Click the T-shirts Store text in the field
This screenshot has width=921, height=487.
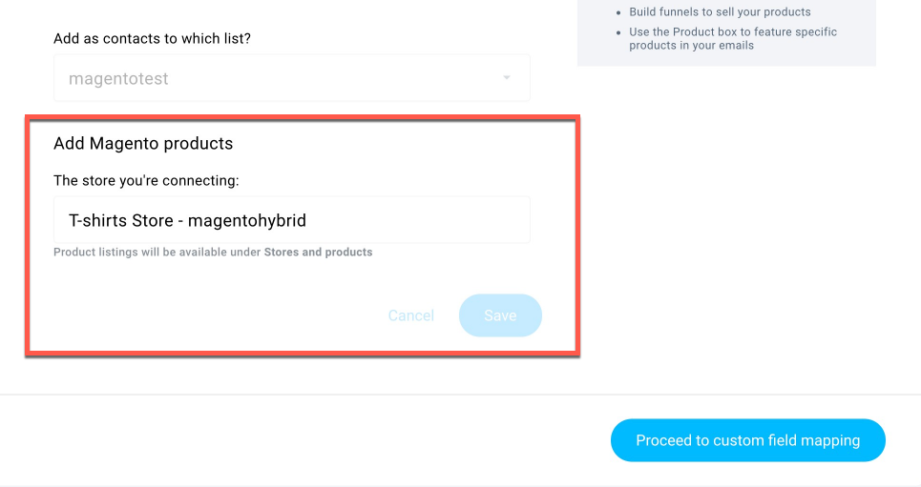tap(121, 220)
